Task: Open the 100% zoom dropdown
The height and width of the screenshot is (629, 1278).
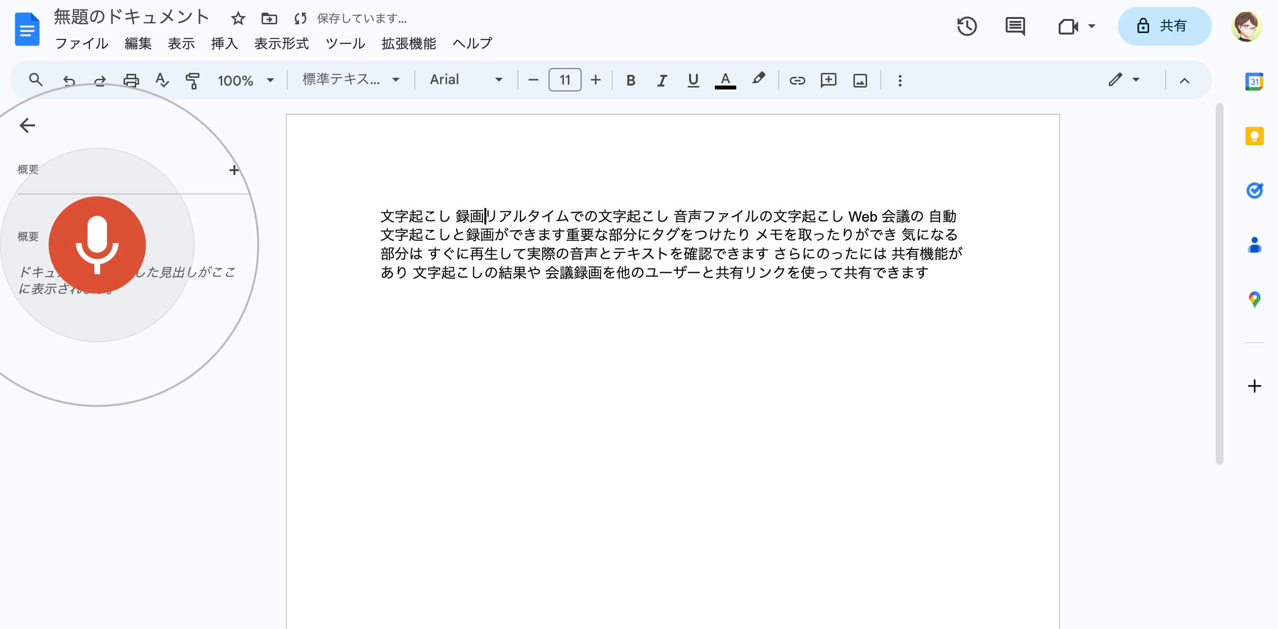Action: [x=245, y=80]
